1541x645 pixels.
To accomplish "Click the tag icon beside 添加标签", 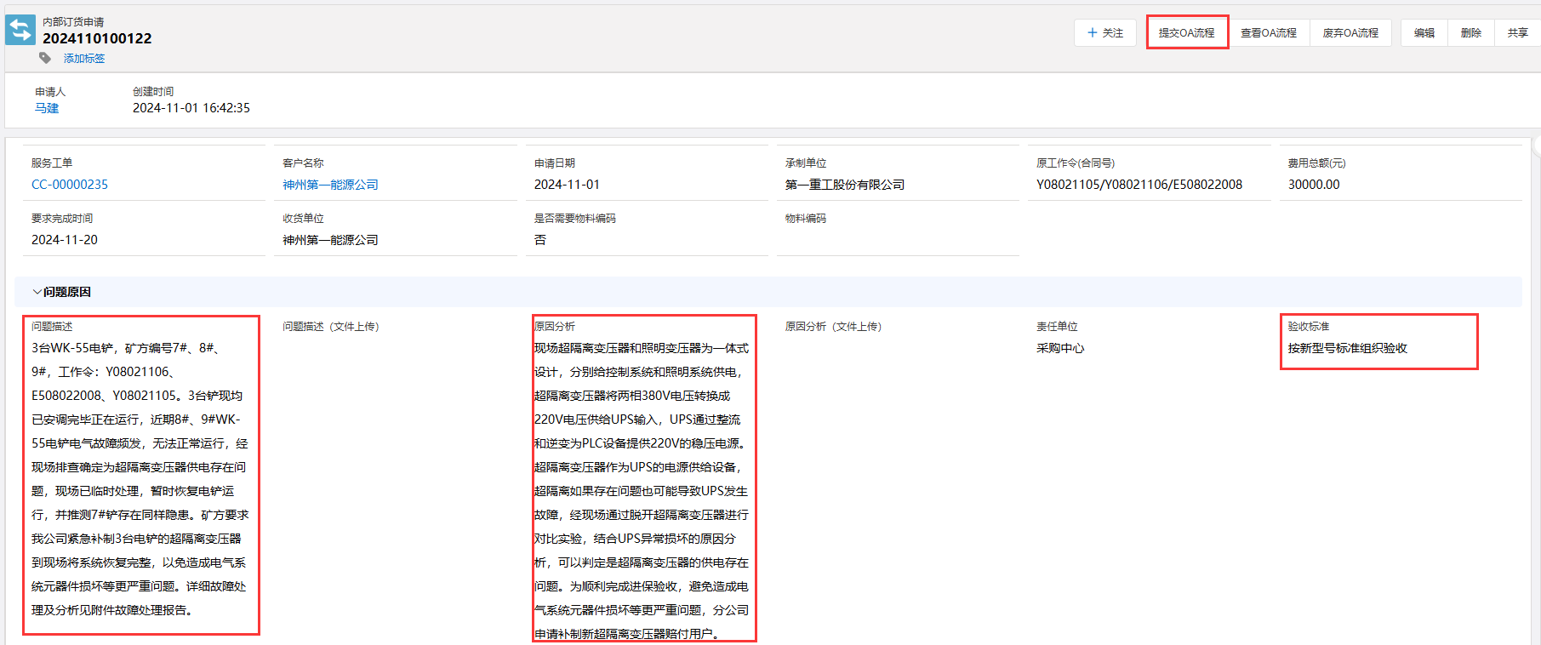I will tap(45, 58).
